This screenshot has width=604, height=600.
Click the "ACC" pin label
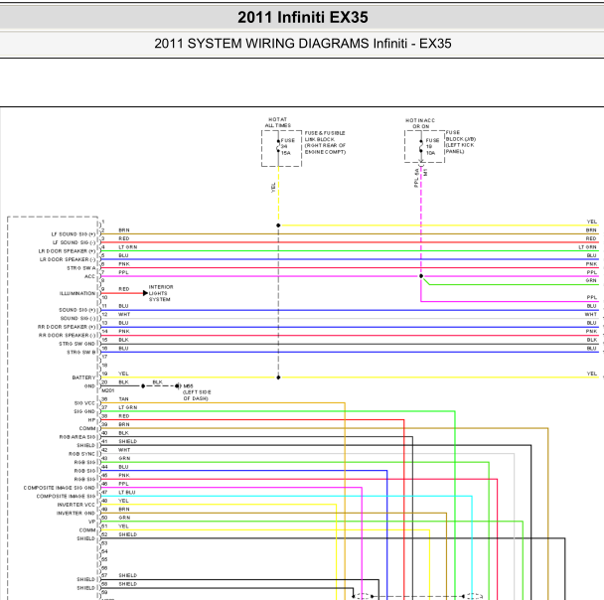[x=89, y=276]
